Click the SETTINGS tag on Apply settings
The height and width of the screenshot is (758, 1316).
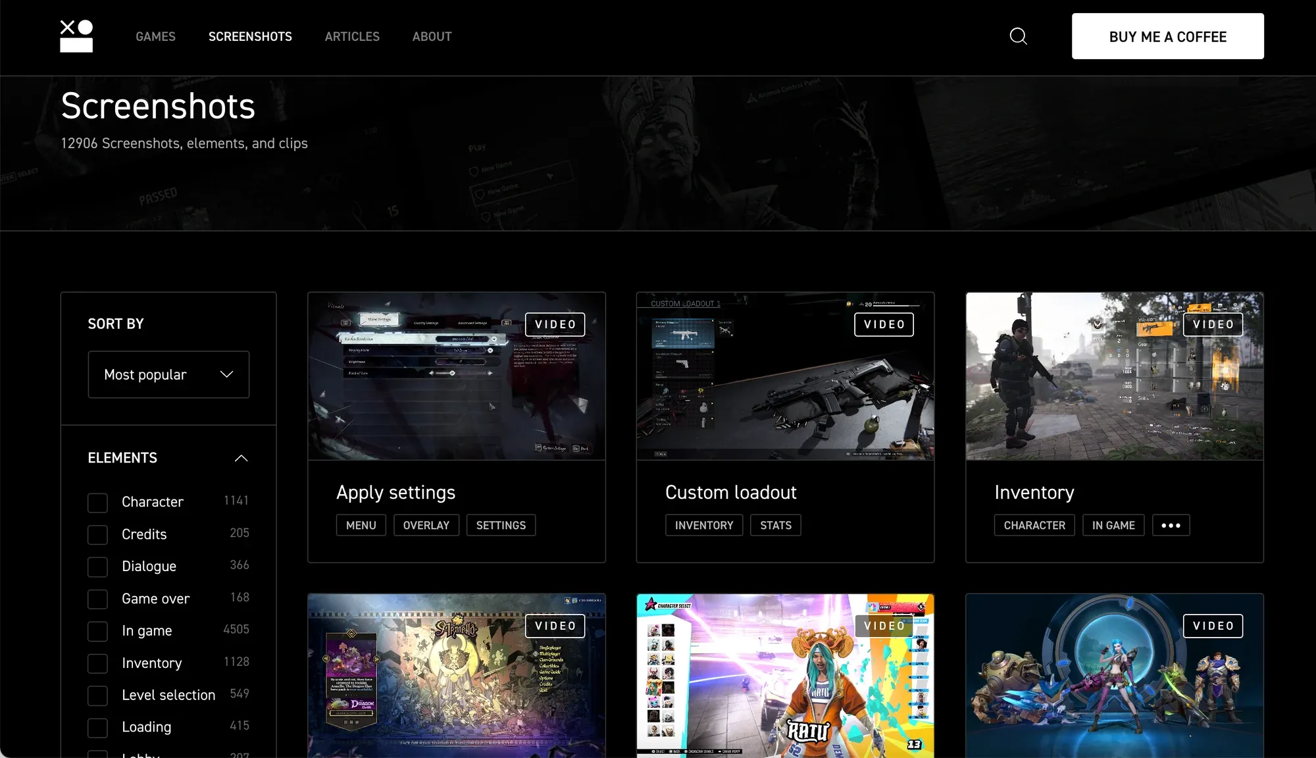pyautogui.click(x=501, y=525)
